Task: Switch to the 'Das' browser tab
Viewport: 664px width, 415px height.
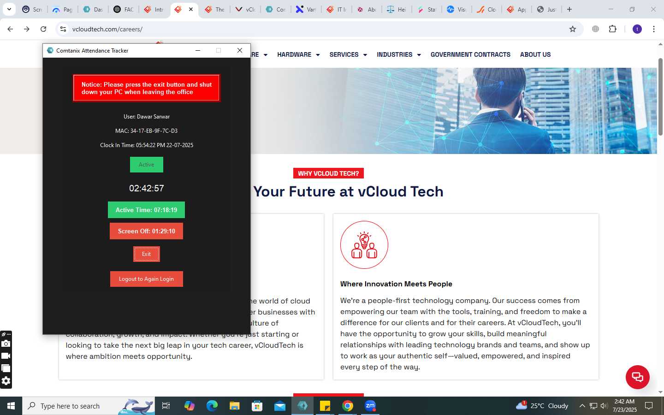Action: pos(92,9)
